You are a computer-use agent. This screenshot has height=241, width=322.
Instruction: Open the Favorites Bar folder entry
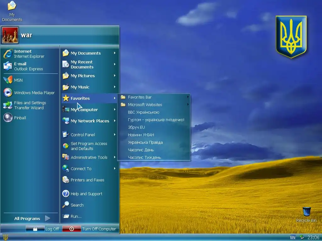[x=154, y=97]
